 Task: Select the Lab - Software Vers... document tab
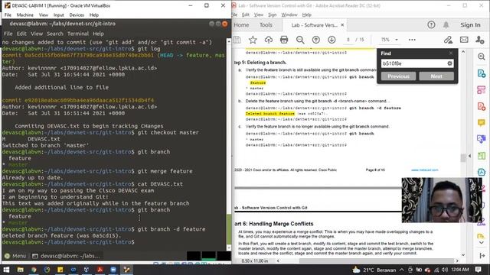[x=314, y=25]
